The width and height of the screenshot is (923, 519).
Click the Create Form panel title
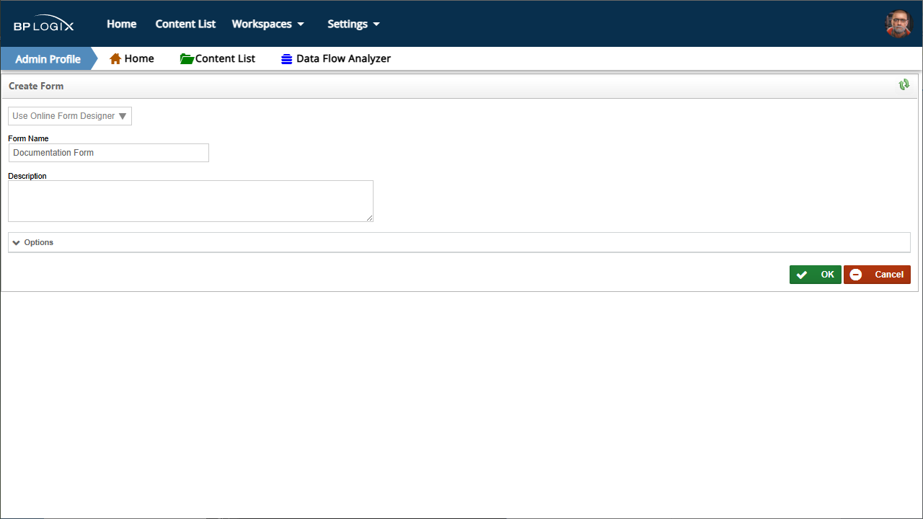[36, 86]
